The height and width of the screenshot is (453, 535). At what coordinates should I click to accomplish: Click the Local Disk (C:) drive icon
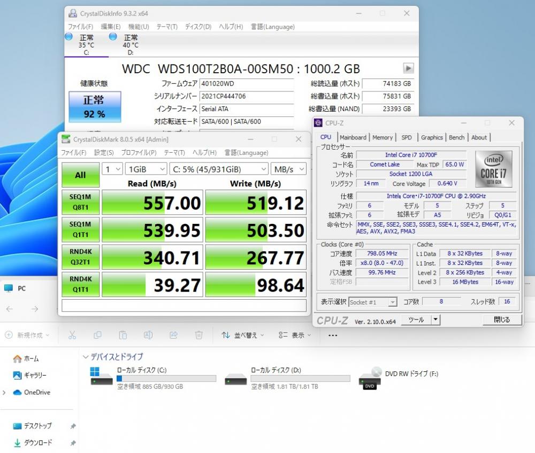click(x=101, y=376)
